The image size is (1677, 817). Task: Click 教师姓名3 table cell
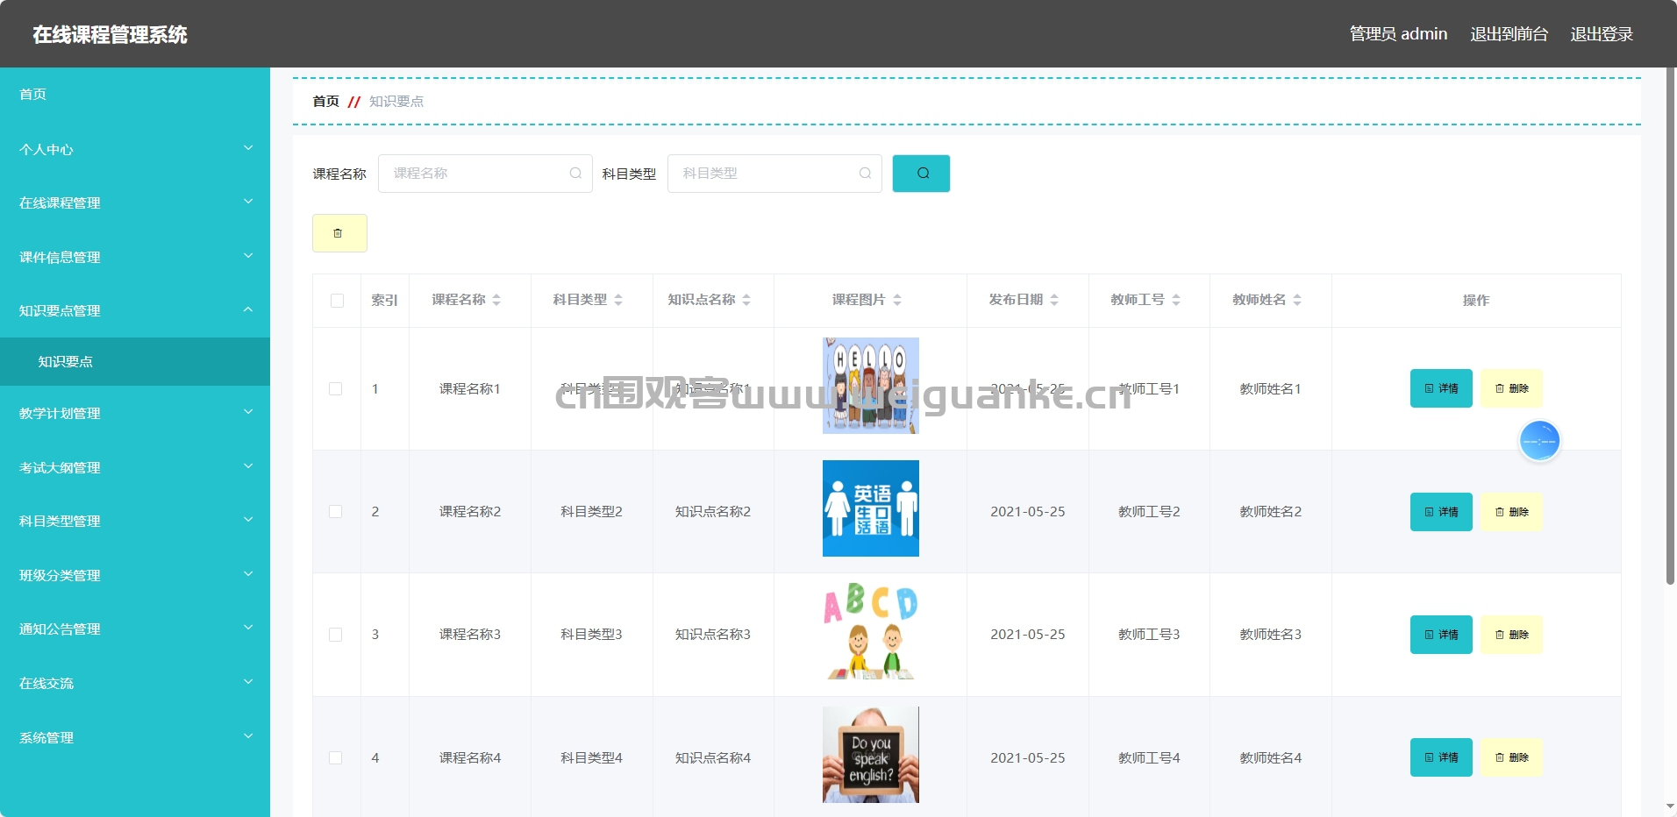tap(1271, 635)
